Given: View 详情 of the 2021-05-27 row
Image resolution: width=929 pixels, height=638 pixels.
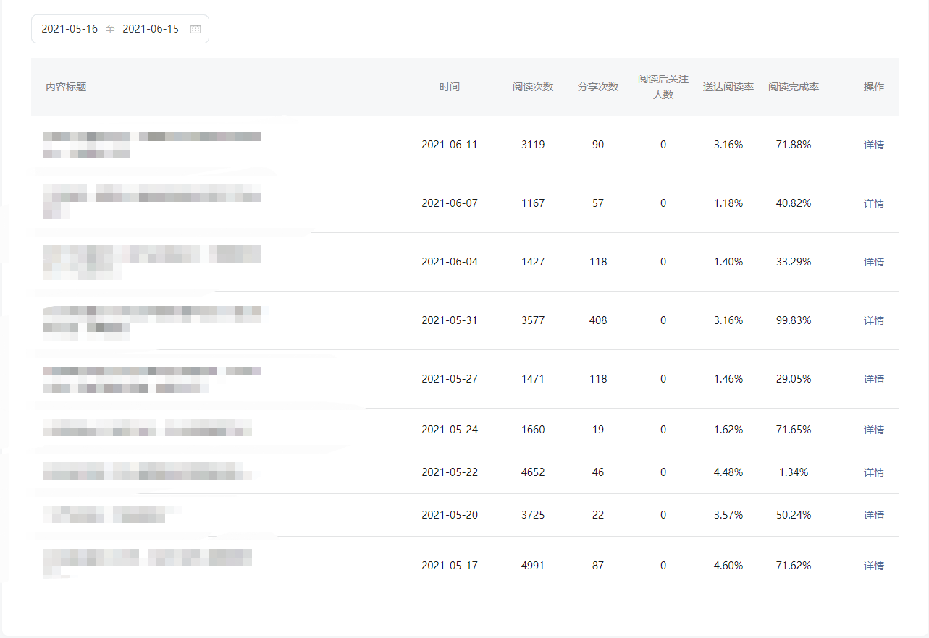Looking at the screenshot, I should click(874, 379).
